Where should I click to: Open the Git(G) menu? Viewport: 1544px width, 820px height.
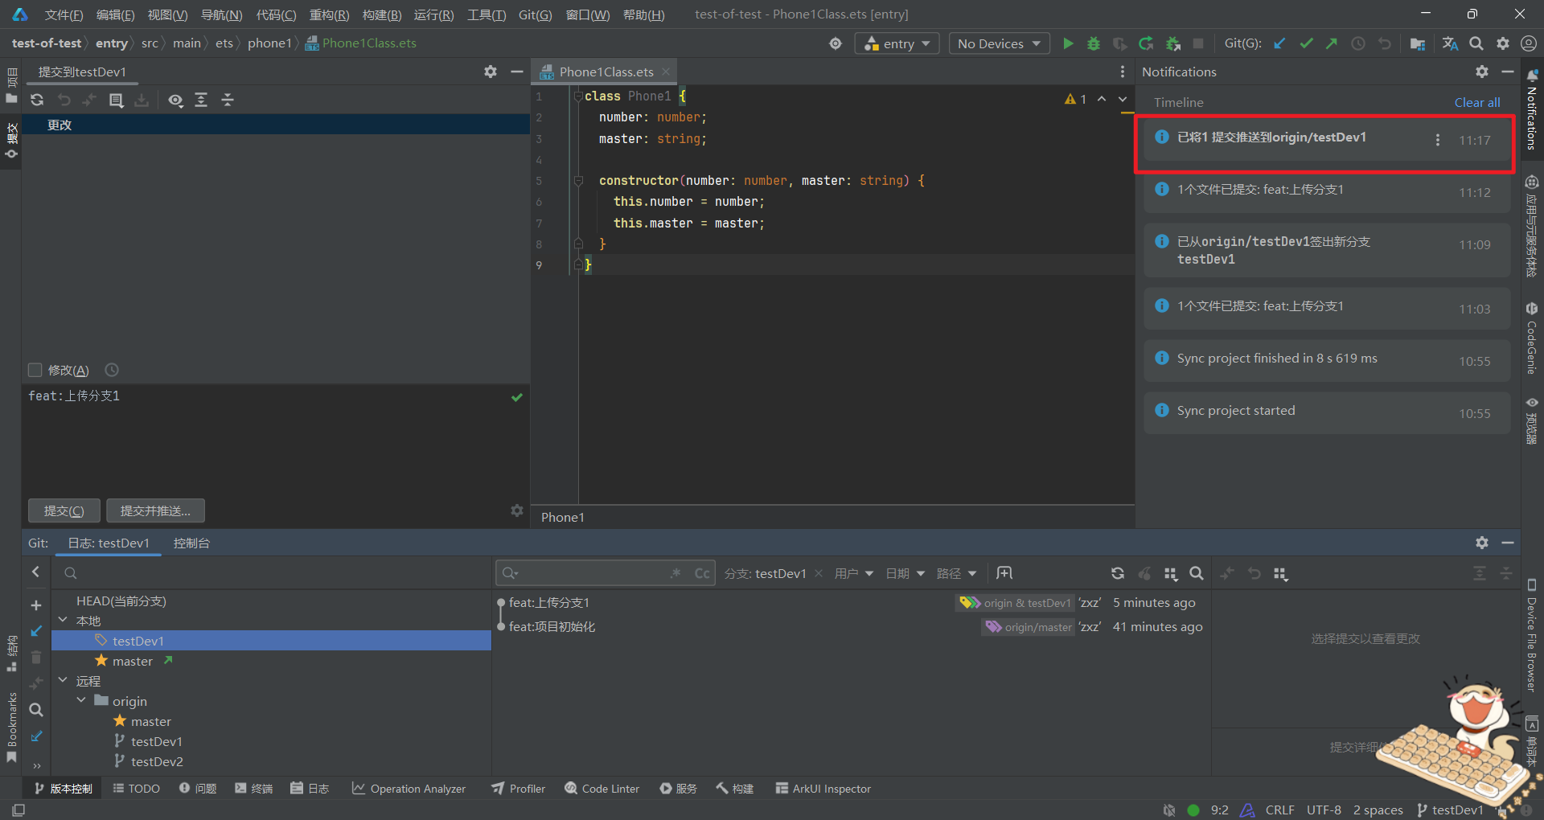pyautogui.click(x=536, y=14)
